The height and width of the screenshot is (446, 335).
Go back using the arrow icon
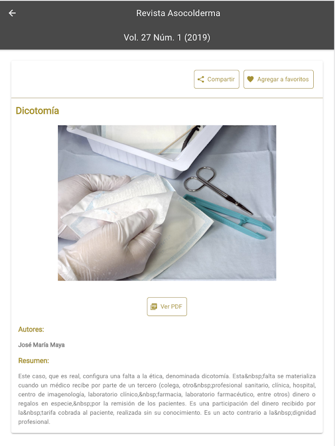point(12,13)
